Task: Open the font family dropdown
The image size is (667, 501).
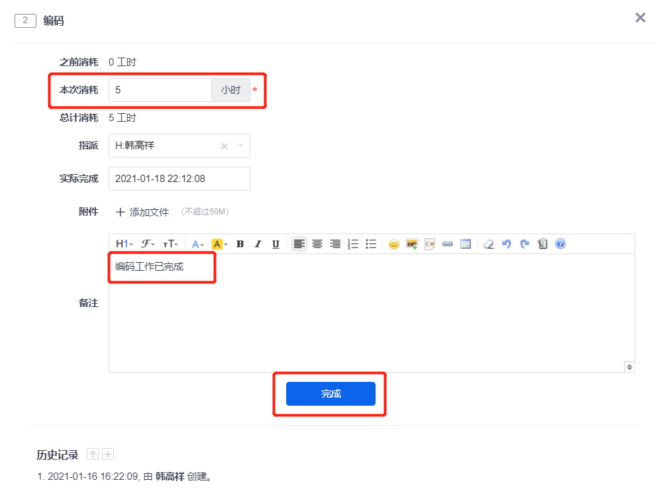Action: [x=148, y=244]
